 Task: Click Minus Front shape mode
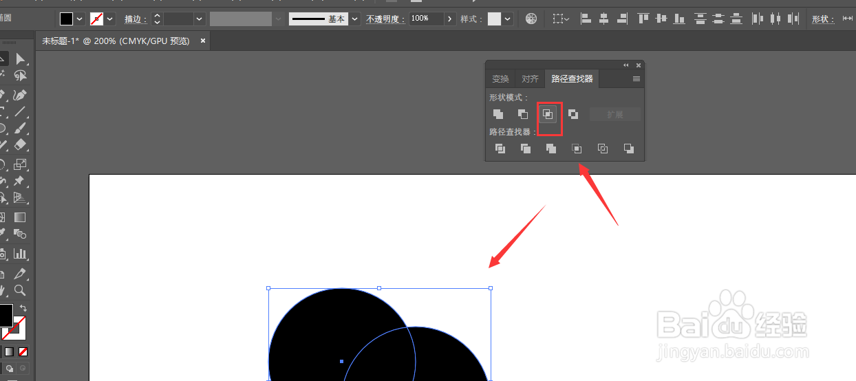[523, 114]
